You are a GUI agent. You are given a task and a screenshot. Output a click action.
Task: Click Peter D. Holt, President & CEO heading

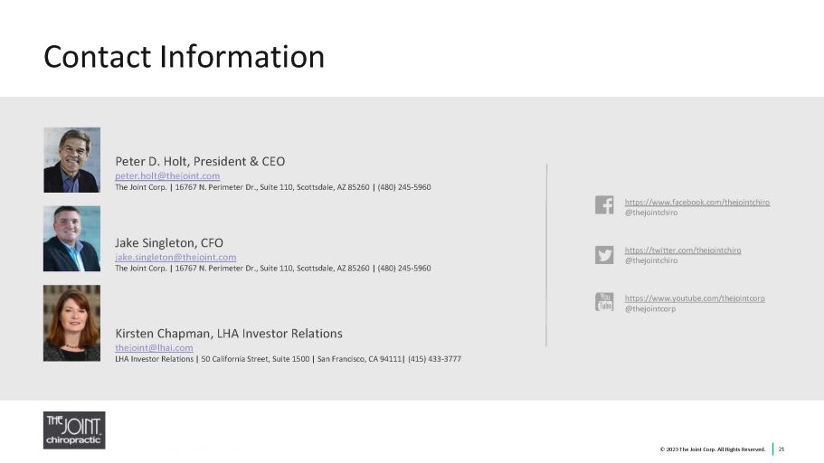(x=200, y=161)
